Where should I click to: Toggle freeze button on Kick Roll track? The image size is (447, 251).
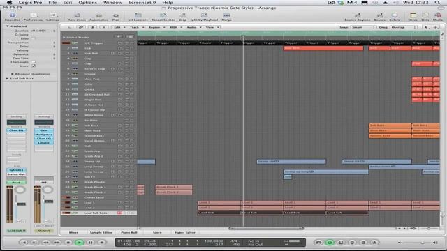112,53
